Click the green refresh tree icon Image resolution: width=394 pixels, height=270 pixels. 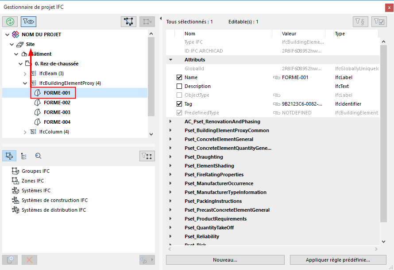pos(10,21)
